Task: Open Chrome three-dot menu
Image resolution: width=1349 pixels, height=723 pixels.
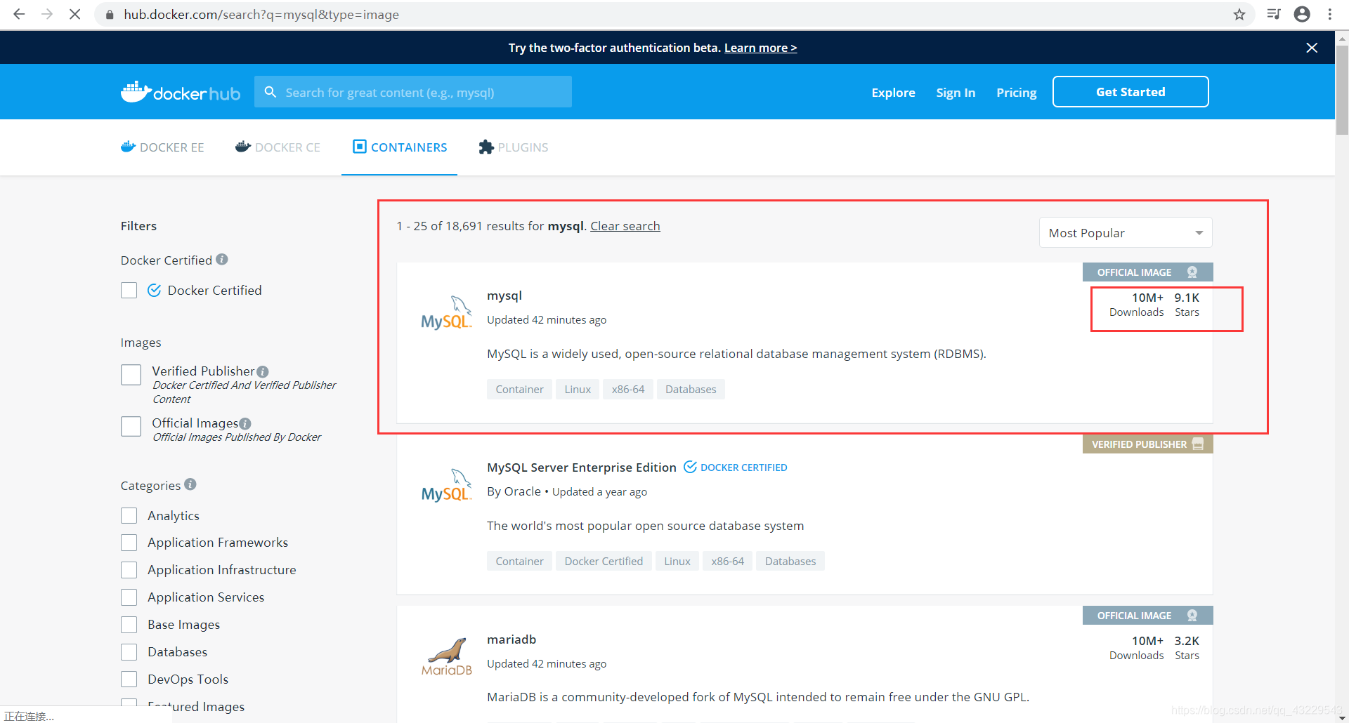Action: pos(1330,14)
